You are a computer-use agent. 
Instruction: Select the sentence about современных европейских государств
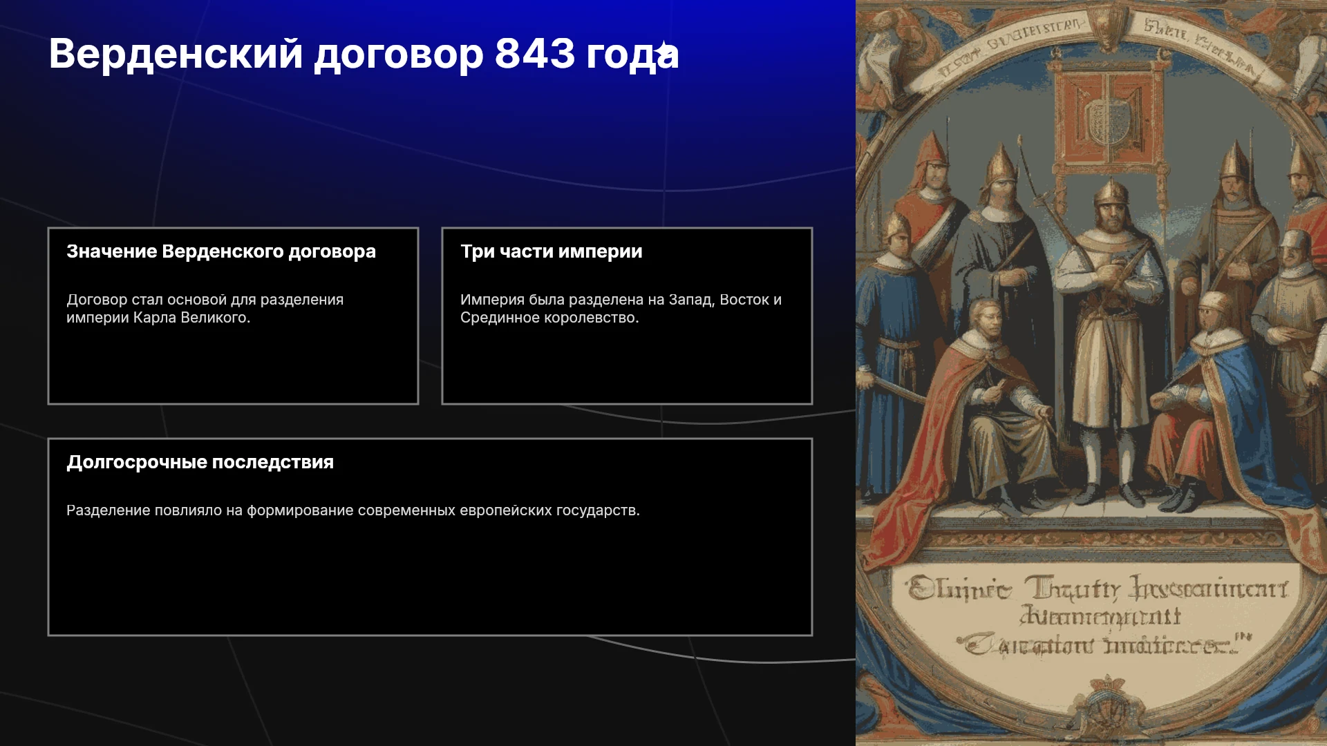(353, 510)
